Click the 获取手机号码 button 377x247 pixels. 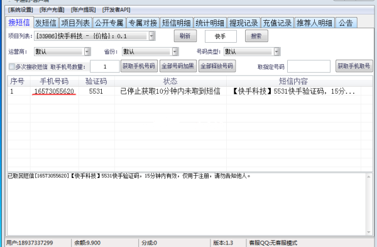tap(139, 66)
